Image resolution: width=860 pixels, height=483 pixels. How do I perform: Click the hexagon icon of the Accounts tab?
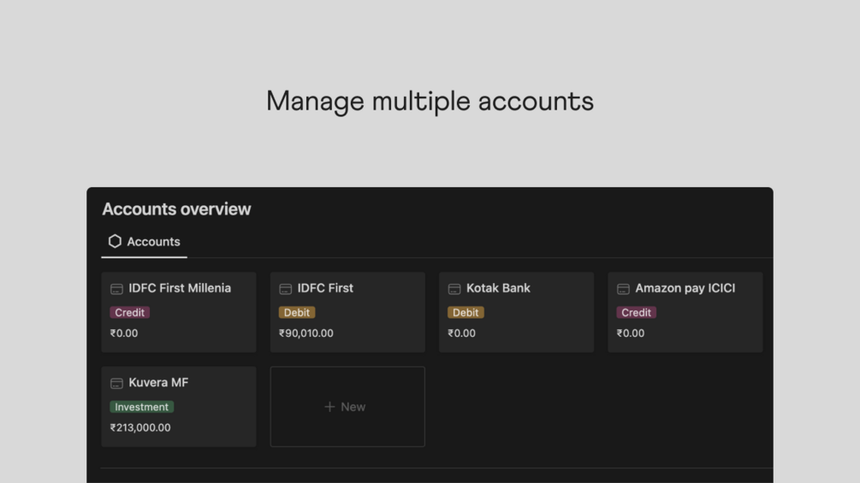(115, 241)
